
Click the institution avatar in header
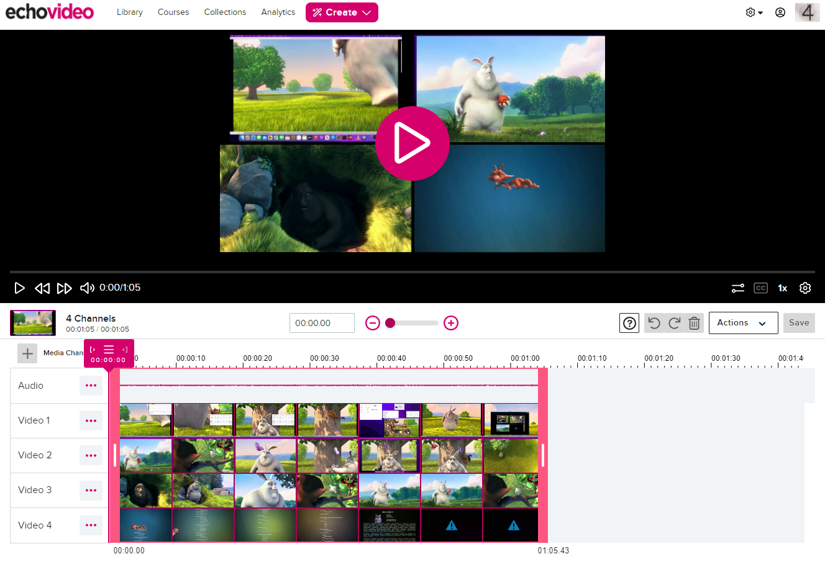coord(808,12)
